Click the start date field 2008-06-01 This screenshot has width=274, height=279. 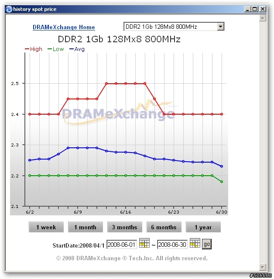click(122, 245)
